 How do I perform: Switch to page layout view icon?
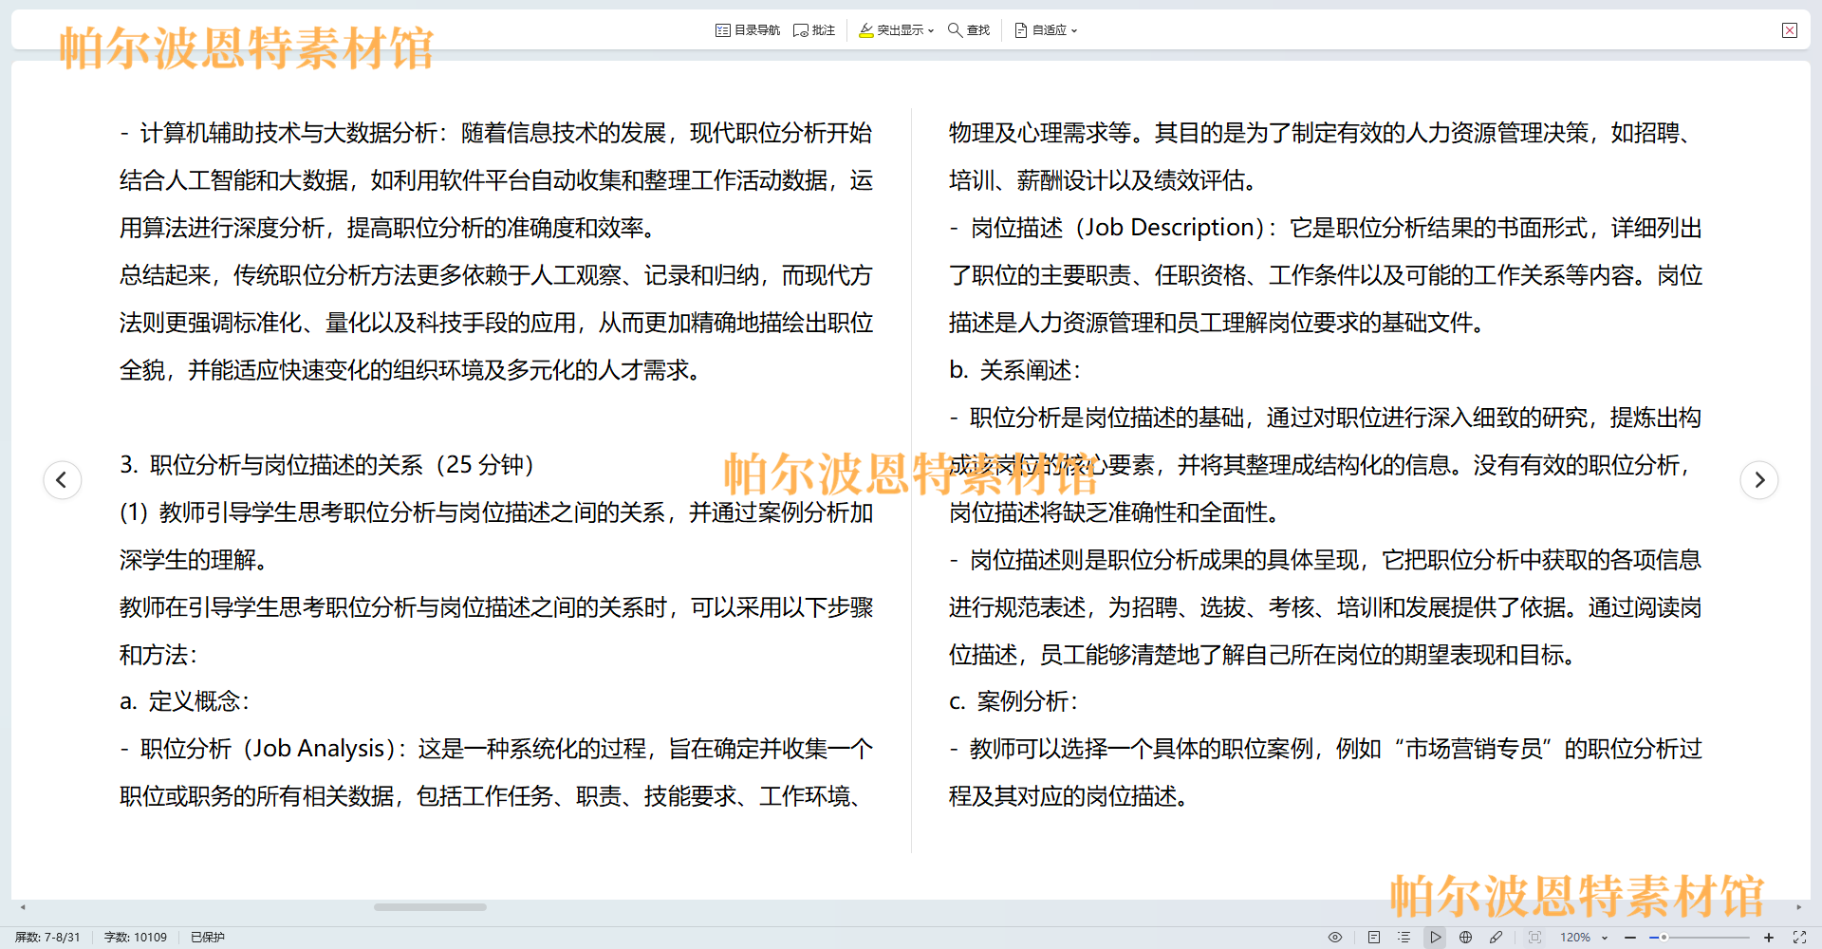click(x=1374, y=937)
